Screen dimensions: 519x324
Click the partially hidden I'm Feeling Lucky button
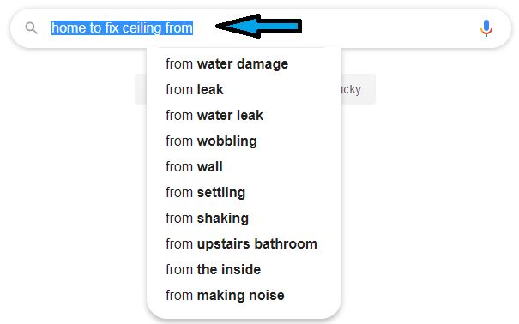coord(359,89)
